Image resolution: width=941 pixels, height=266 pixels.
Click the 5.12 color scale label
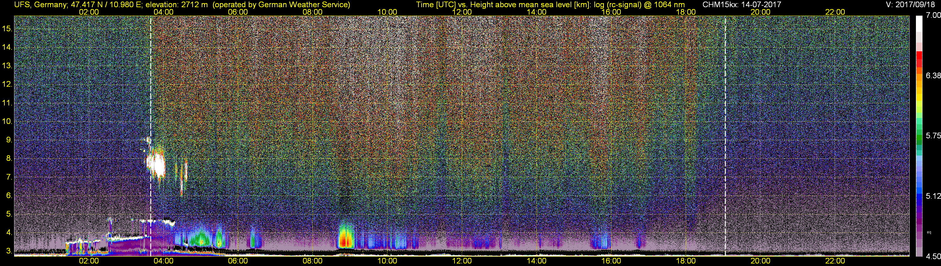click(933, 197)
